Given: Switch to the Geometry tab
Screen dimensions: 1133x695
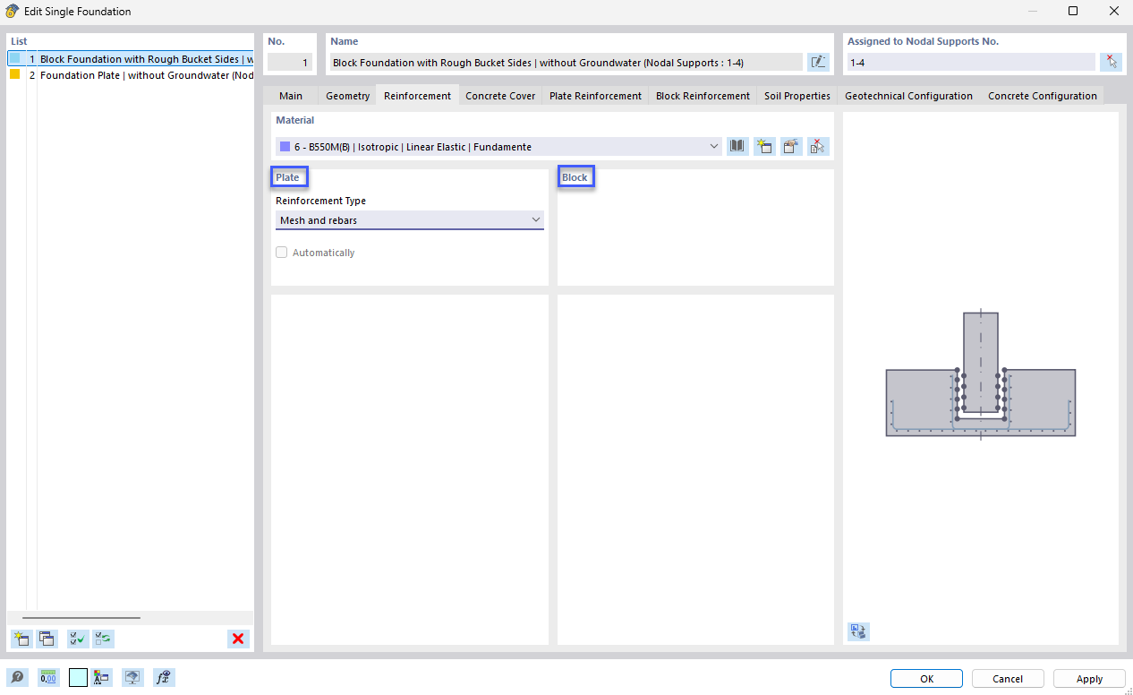Looking at the screenshot, I should [x=348, y=96].
